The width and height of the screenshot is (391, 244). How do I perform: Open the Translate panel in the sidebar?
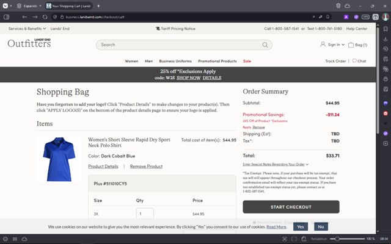pyautogui.click(x=386, y=69)
